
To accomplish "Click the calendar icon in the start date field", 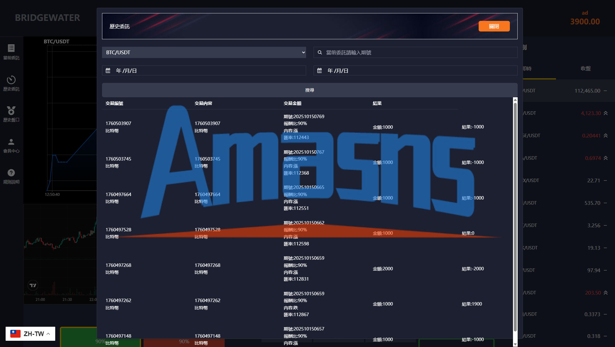I will [x=108, y=70].
